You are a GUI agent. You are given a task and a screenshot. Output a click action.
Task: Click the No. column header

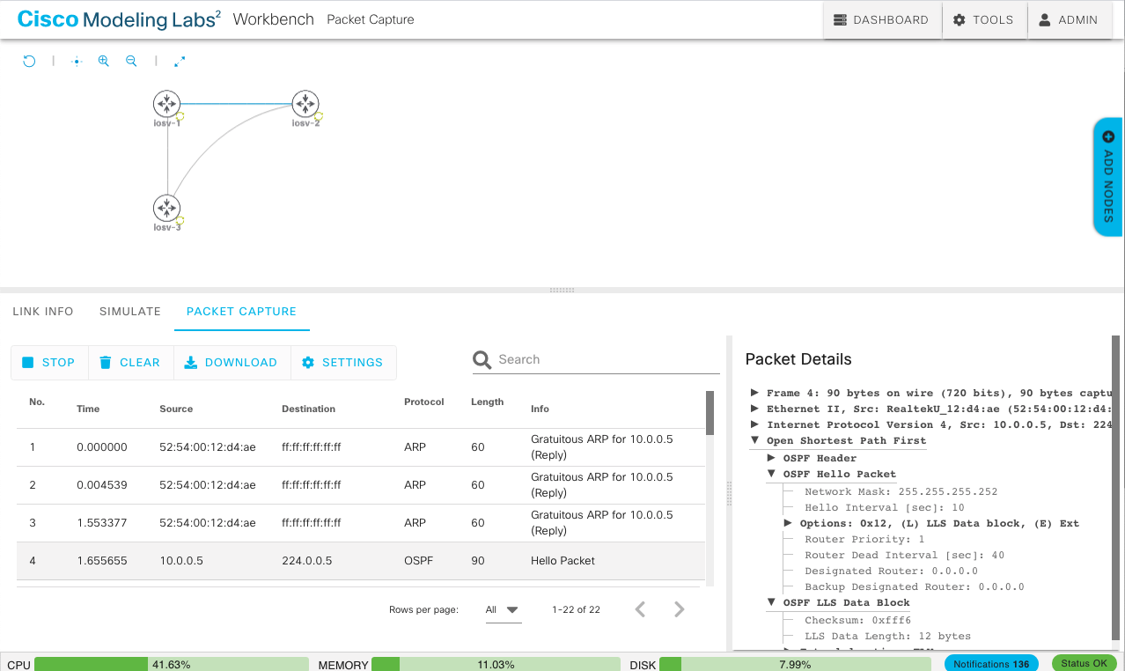click(x=37, y=402)
